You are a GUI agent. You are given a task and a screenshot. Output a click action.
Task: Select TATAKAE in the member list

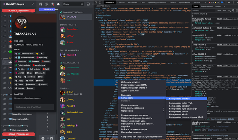(75, 17)
